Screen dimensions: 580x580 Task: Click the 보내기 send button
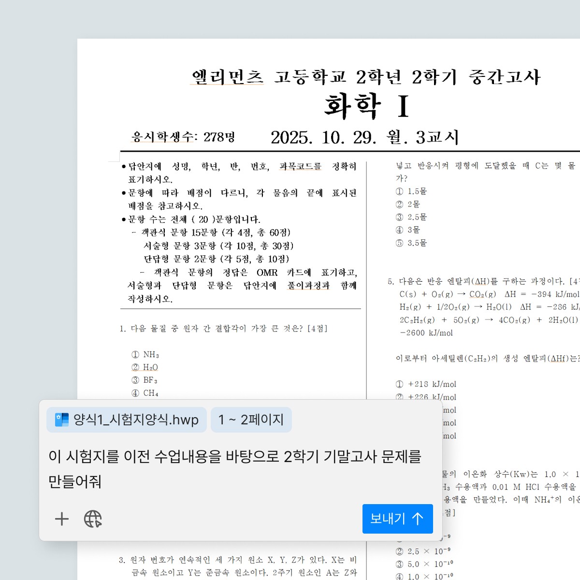[x=397, y=519]
